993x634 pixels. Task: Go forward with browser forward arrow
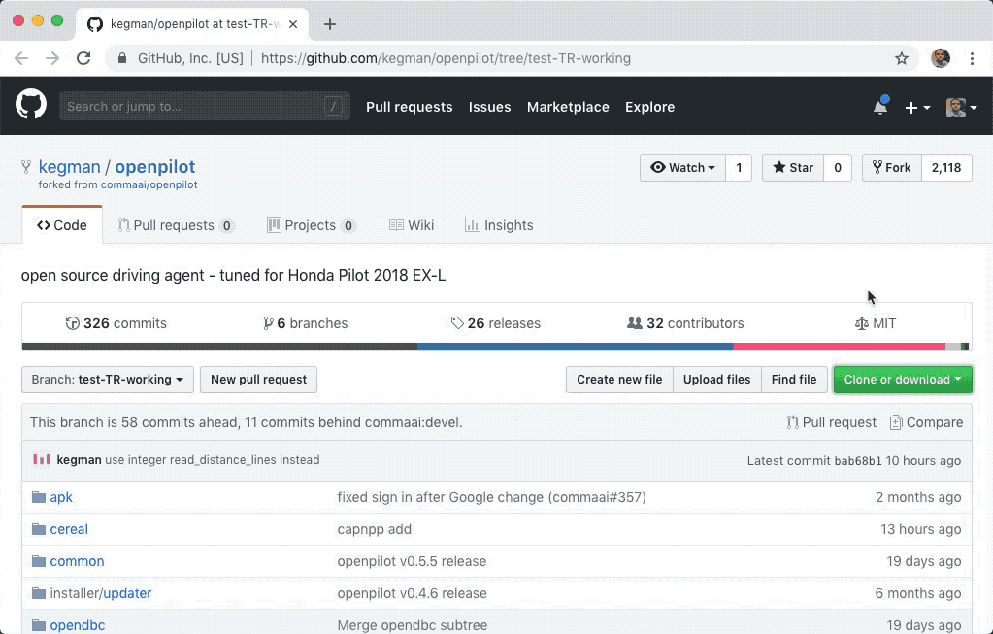click(x=51, y=58)
